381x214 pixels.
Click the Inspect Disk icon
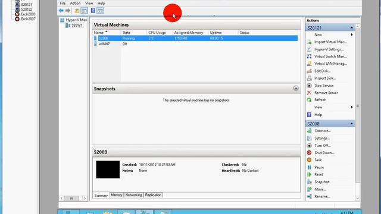[309, 78]
